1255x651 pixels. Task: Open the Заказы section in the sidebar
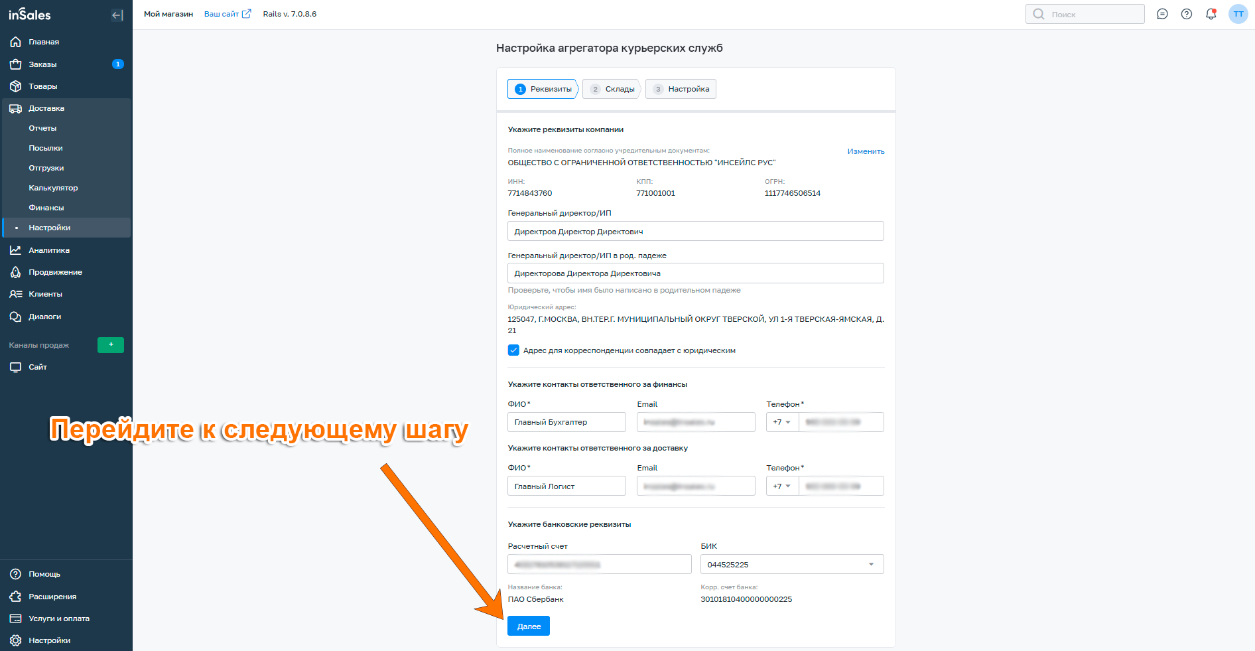tap(42, 64)
